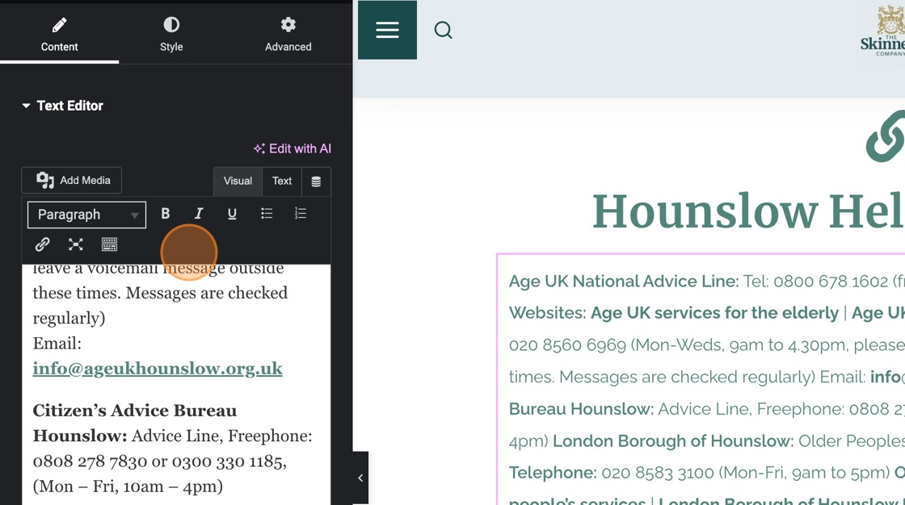Click 'these times. Messages are checked' editor text

click(x=160, y=293)
